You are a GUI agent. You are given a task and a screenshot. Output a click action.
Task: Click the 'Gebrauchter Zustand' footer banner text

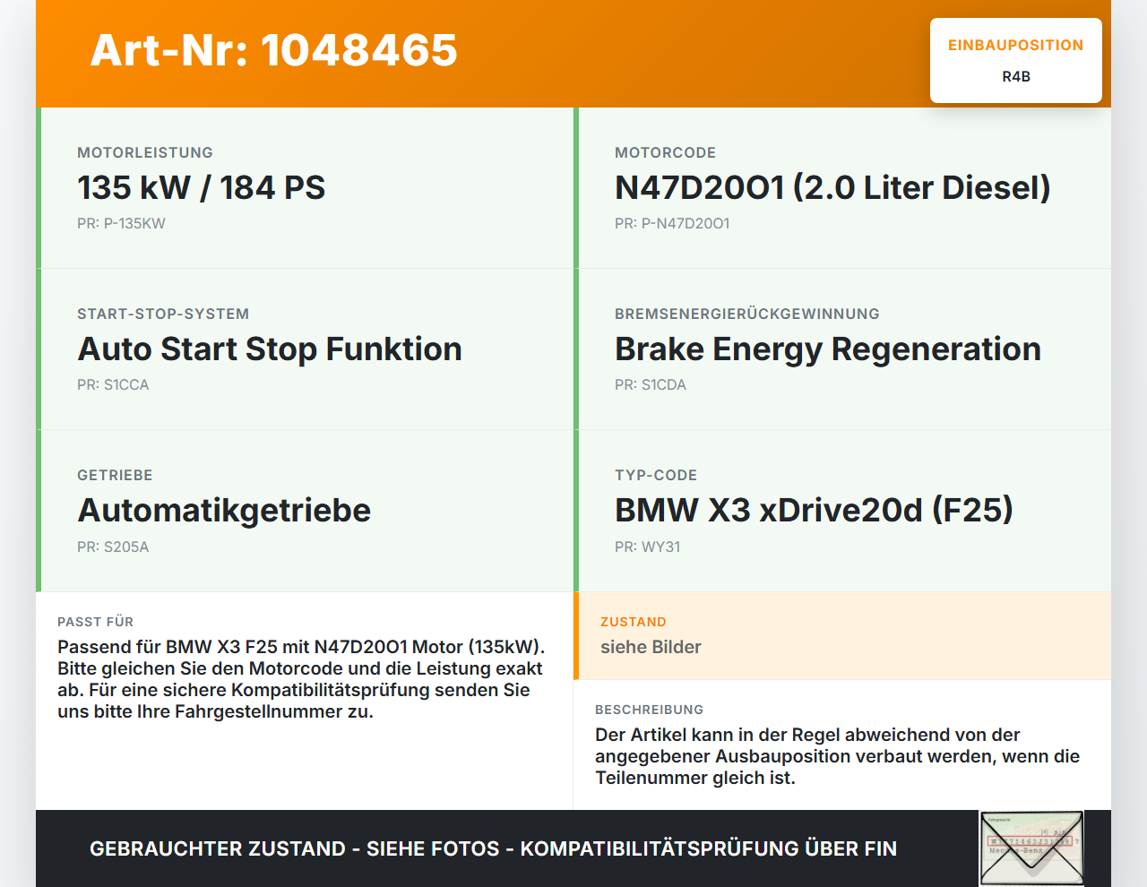493,848
